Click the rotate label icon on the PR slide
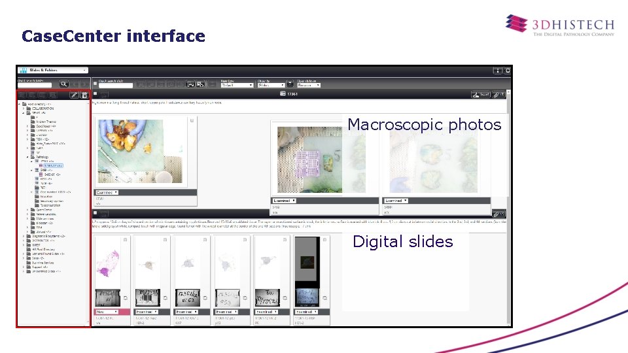 [x=285, y=298]
